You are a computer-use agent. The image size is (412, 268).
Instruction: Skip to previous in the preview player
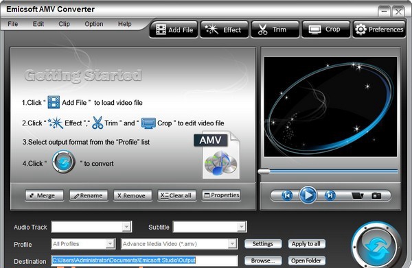coord(287,195)
